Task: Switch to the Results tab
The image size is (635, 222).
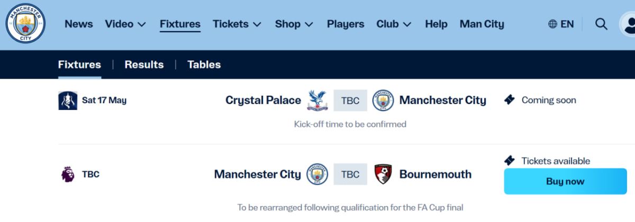Action: [x=144, y=64]
